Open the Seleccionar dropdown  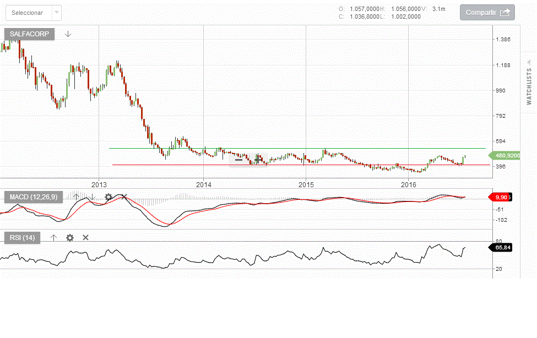pyautogui.click(x=28, y=13)
